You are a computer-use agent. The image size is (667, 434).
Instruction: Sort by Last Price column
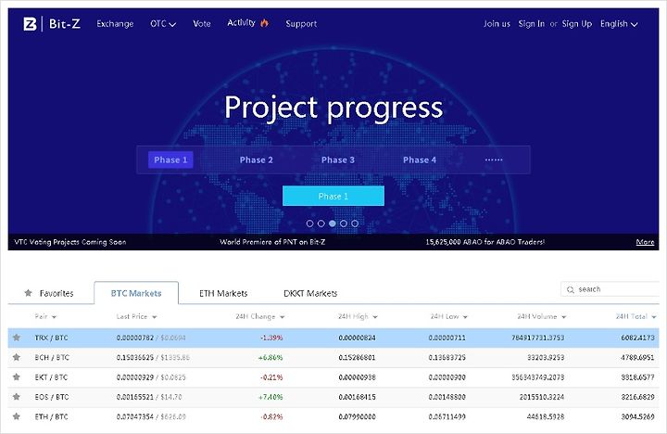coord(136,316)
